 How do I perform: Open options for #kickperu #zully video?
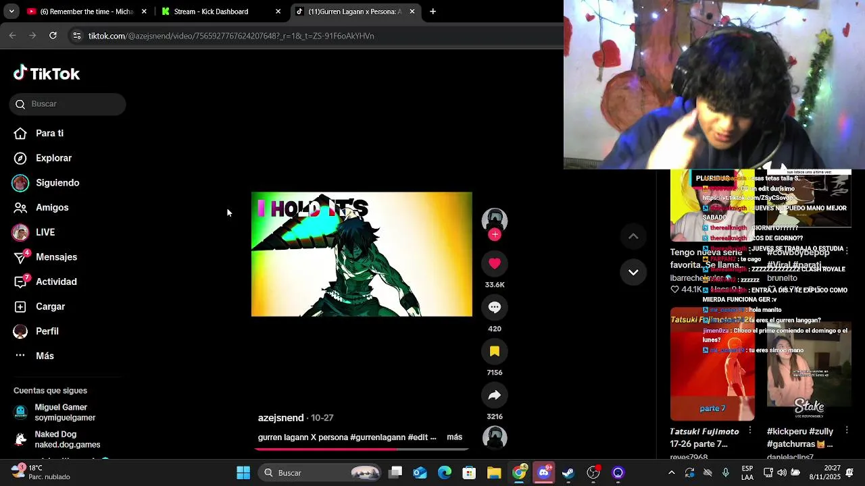pos(847,430)
